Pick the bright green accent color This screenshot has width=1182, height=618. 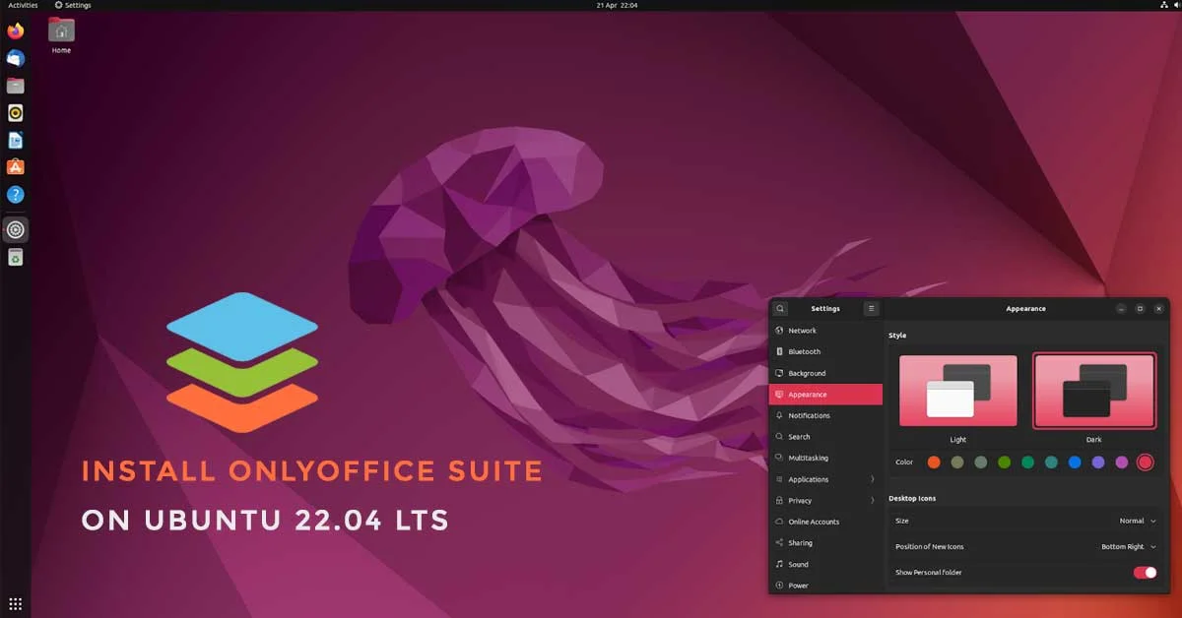click(x=1005, y=463)
